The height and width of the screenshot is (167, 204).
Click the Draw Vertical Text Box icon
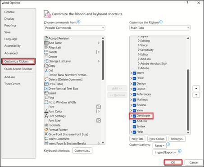(46, 89)
